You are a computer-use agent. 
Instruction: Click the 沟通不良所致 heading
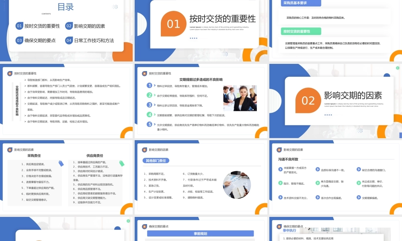[x=288, y=159]
